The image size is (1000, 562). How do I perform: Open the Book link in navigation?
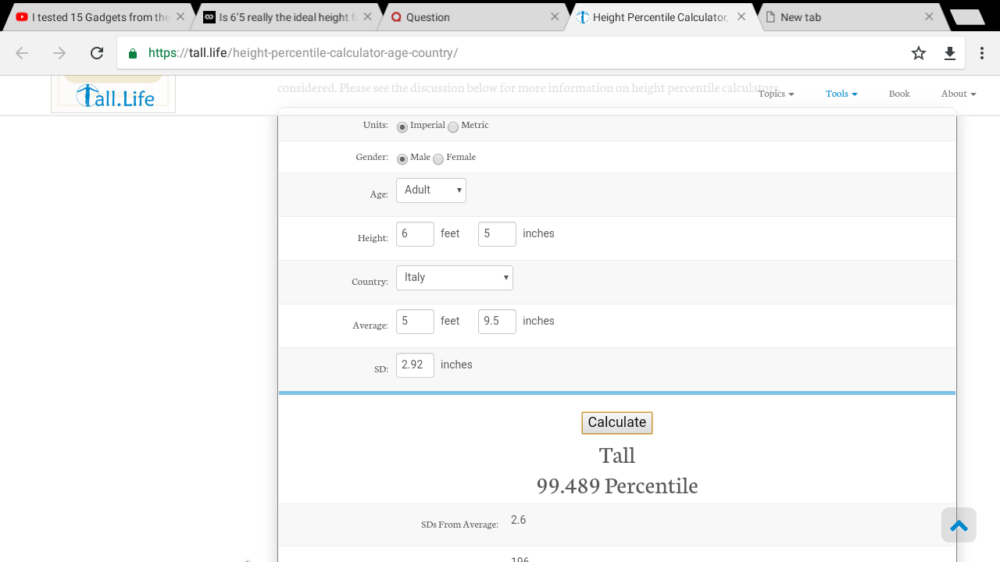tap(899, 94)
